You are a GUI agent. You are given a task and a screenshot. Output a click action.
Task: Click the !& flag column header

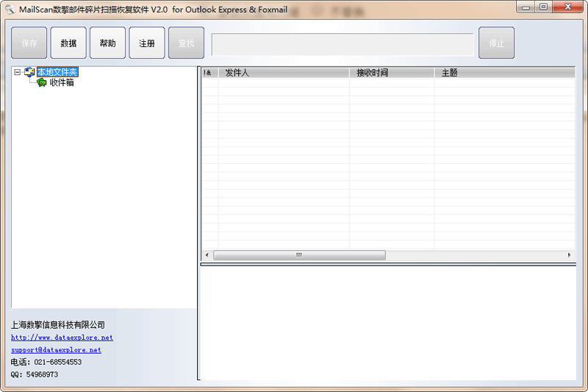pyautogui.click(x=210, y=73)
